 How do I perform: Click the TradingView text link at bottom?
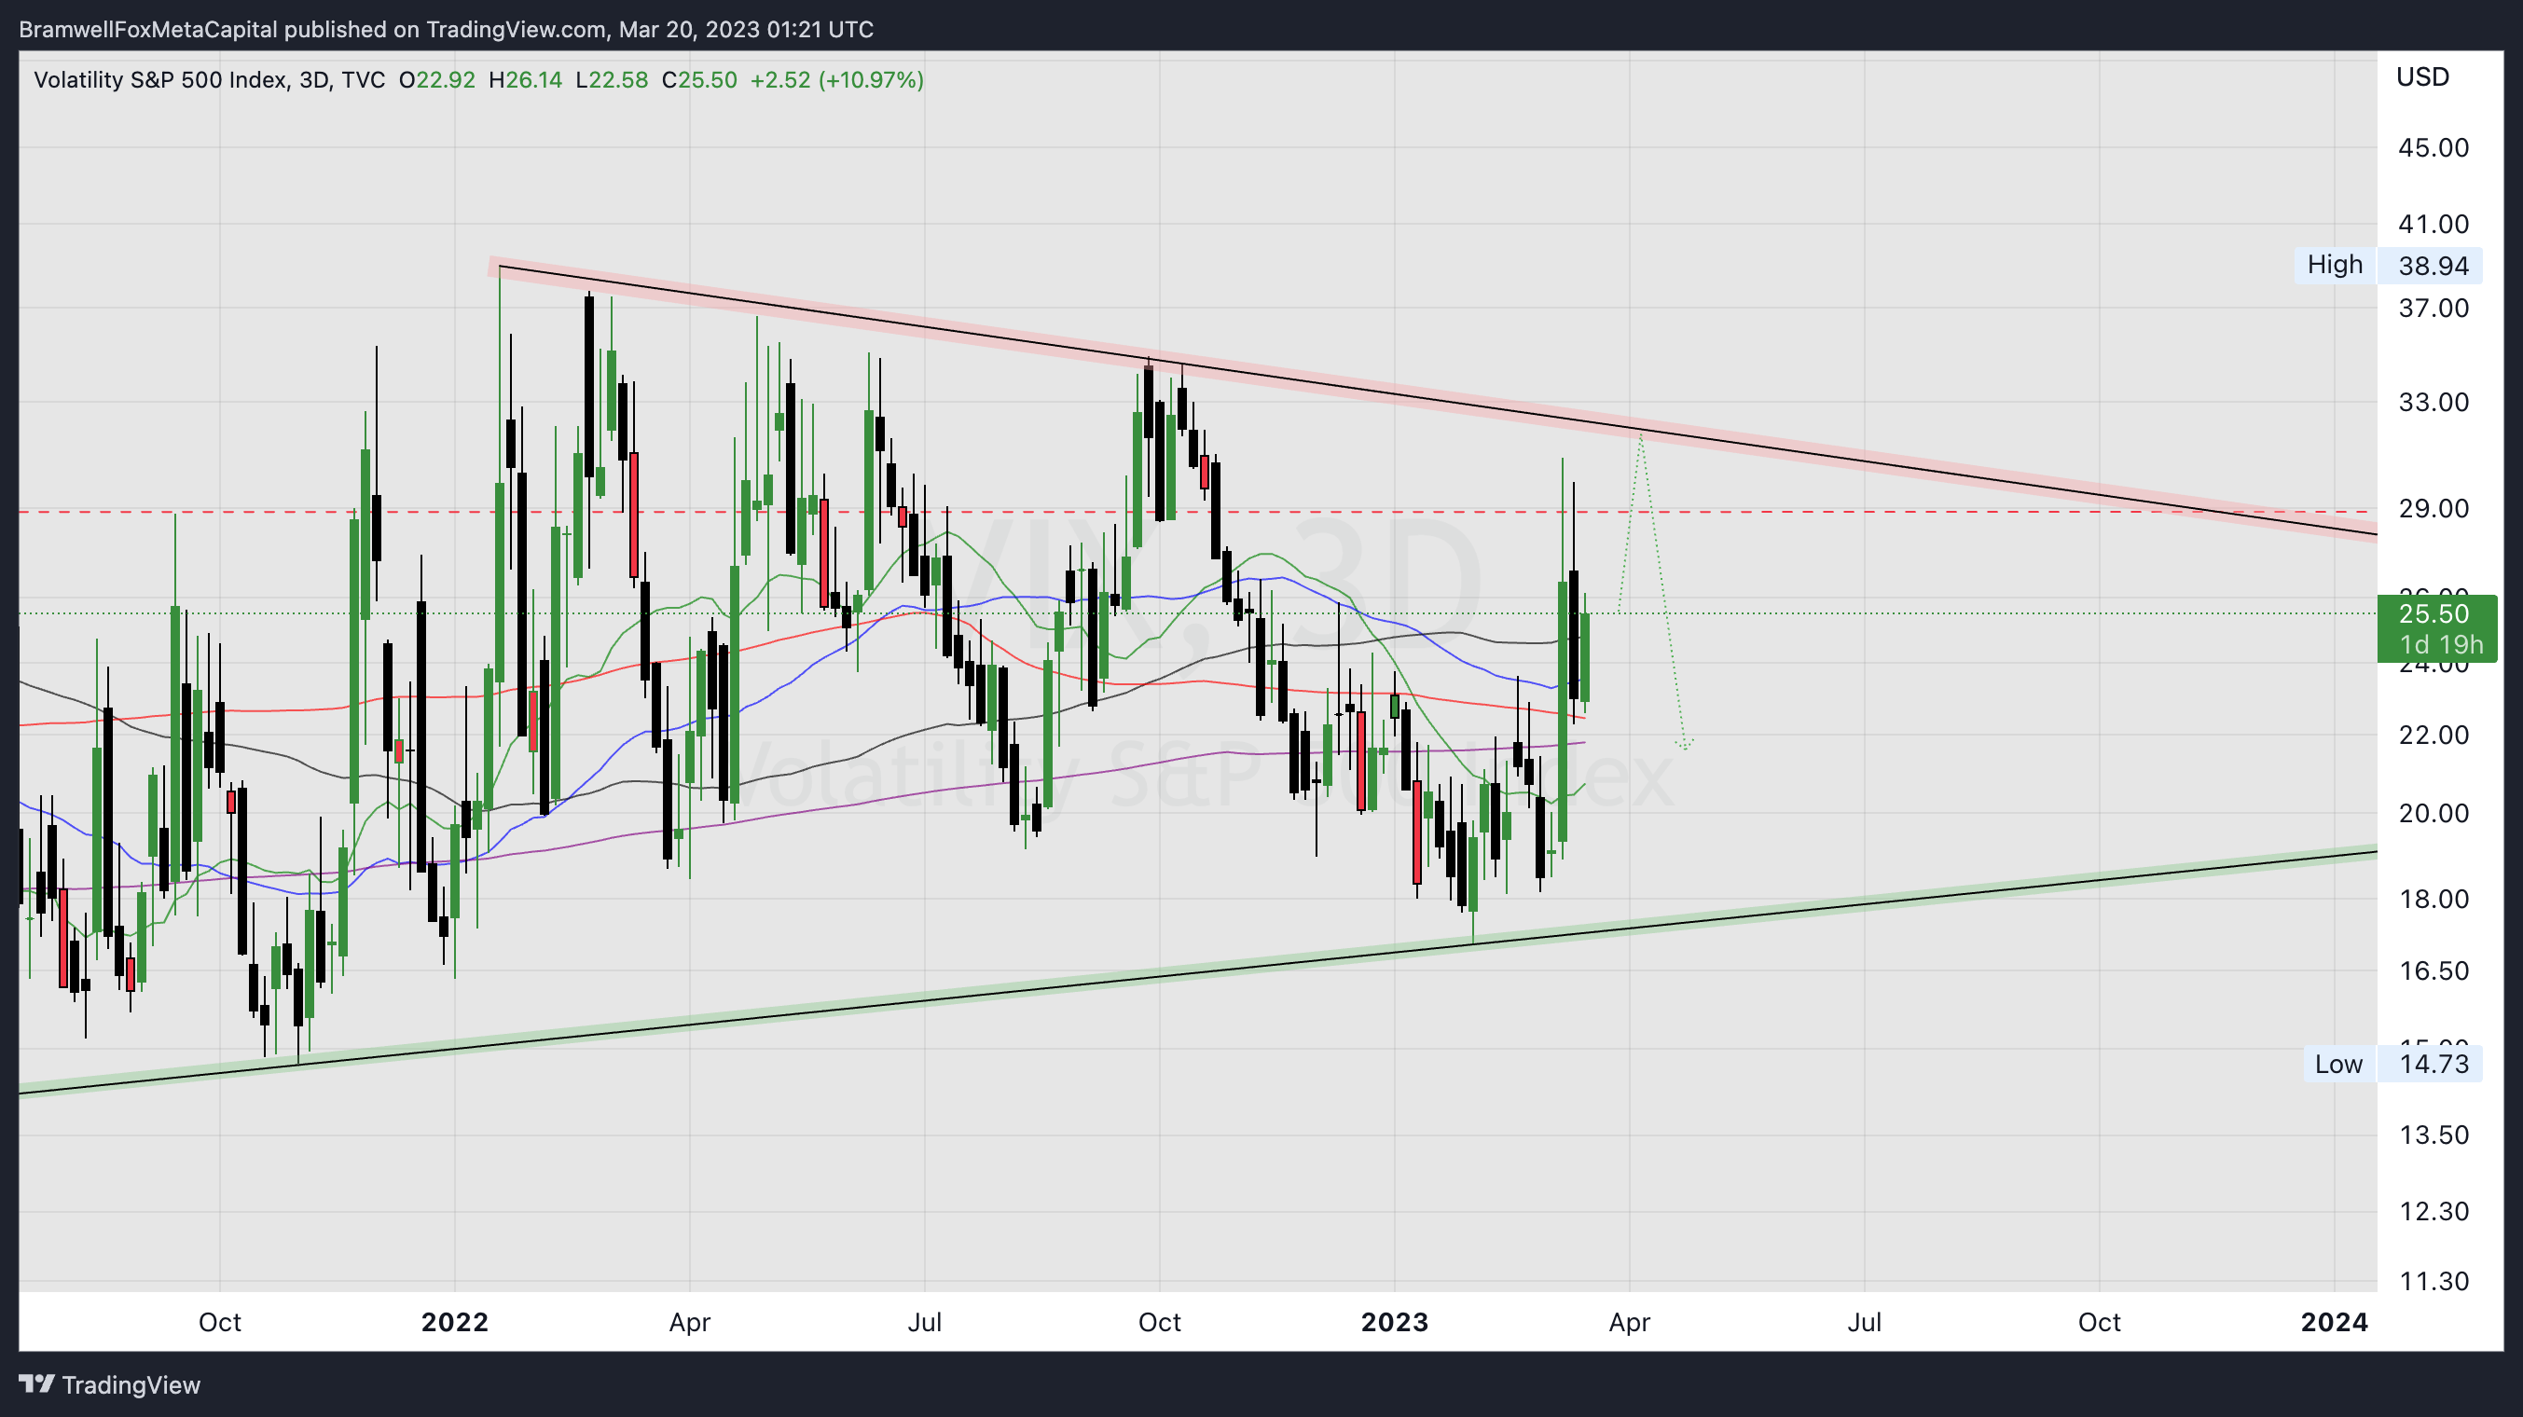[x=131, y=1384]
